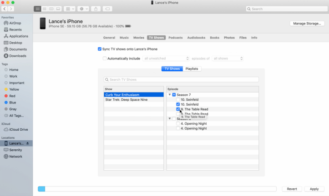Viewport: 329px width, 196px height.
Task: Go back with the toolbar back arrow
Action: point(5,9)
